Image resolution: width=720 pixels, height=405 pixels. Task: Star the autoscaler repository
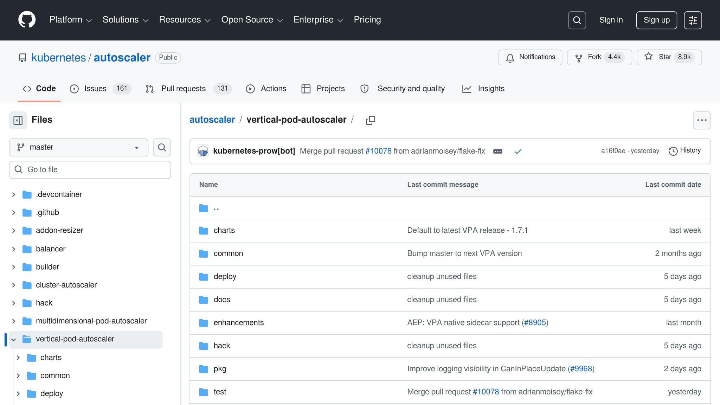coord(669,57)
